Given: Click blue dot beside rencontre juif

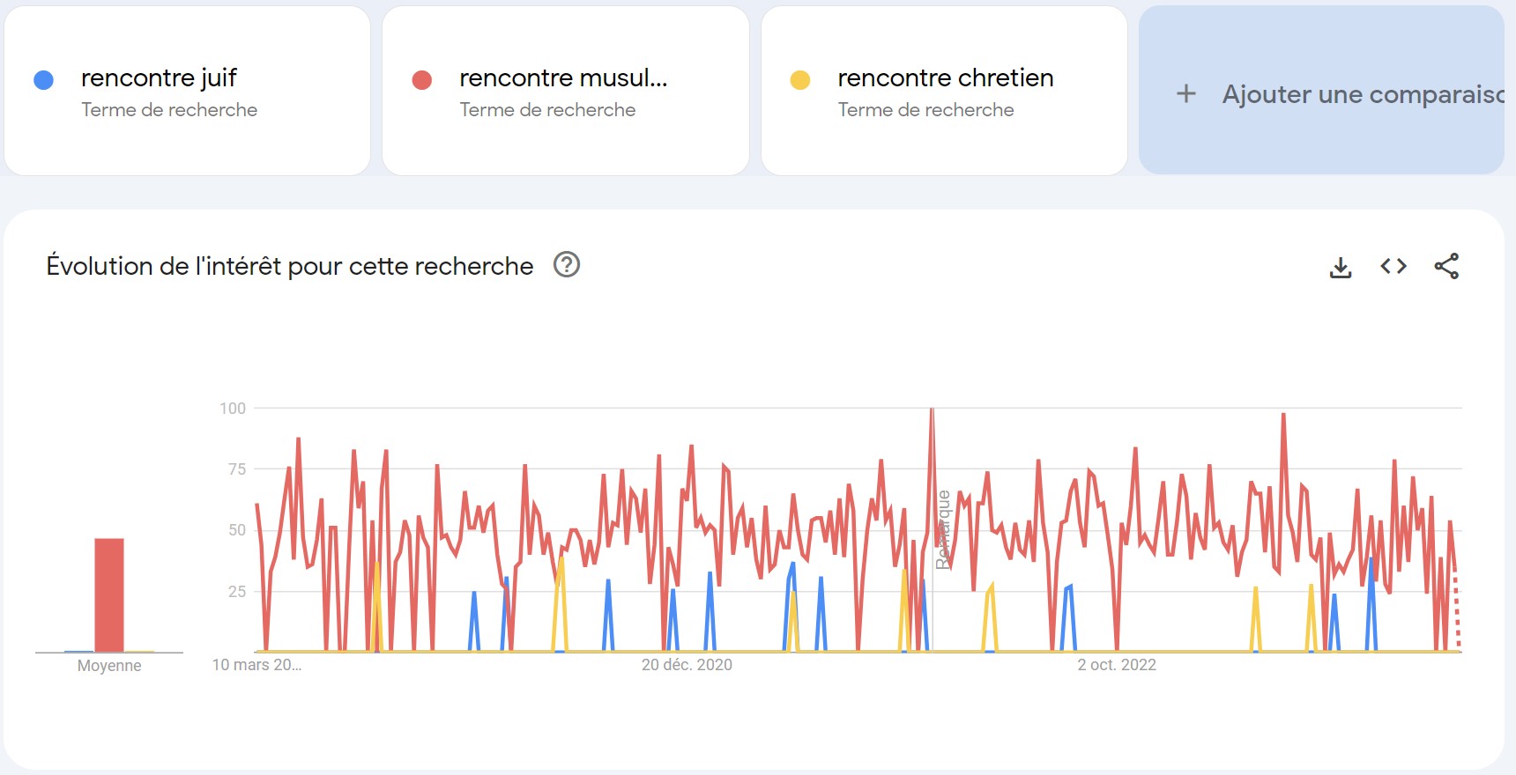Looking at the screenshot, I should pos(43,80).
